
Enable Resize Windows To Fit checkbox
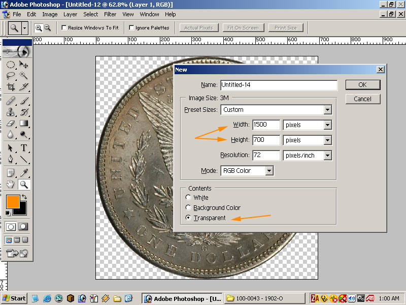pos(64,28)
